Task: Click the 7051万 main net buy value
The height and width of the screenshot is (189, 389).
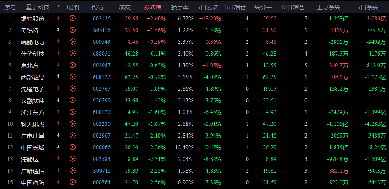Action: point(340,77)
